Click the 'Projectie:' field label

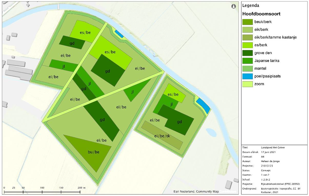[x=247, y=184]
